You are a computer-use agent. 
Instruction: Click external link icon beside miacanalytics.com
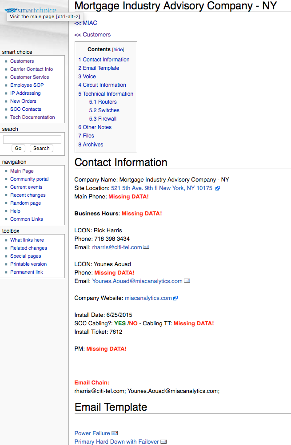(175, 298)
